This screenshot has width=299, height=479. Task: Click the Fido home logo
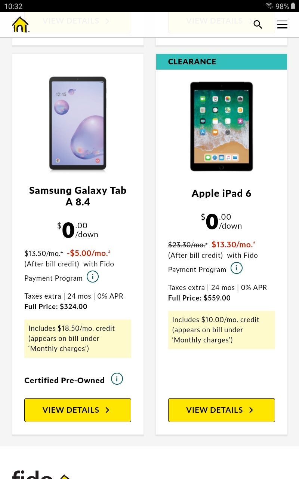tap(20, 24)
